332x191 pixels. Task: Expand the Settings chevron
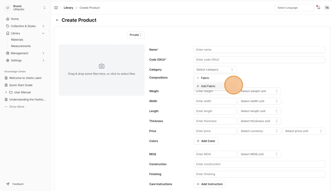click(43, 60)
